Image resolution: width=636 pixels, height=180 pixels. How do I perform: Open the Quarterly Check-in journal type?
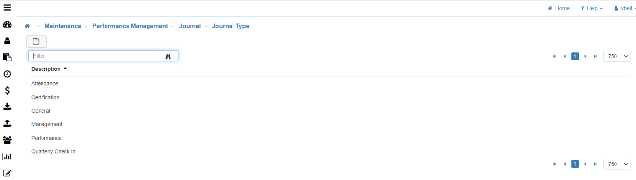point(53,152)
